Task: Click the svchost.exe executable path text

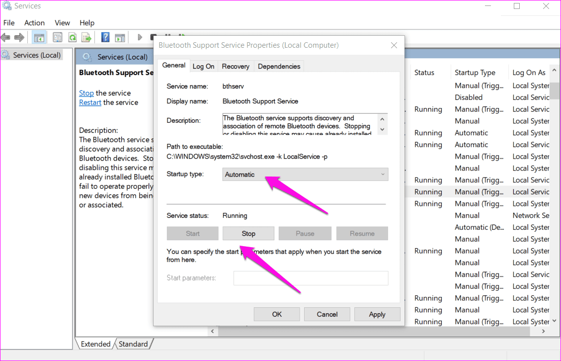Action: [x=247, y=157]
